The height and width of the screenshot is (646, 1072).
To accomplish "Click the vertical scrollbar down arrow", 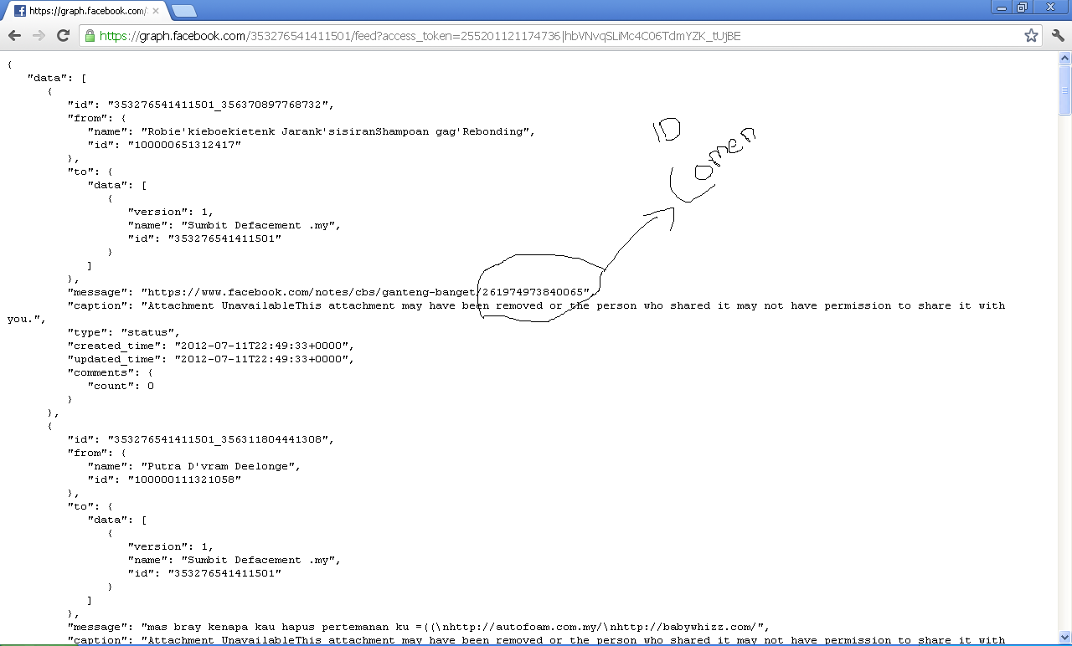I will 1065,638.
